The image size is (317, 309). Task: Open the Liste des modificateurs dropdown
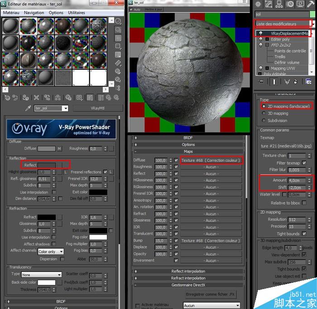coord(313,24)
